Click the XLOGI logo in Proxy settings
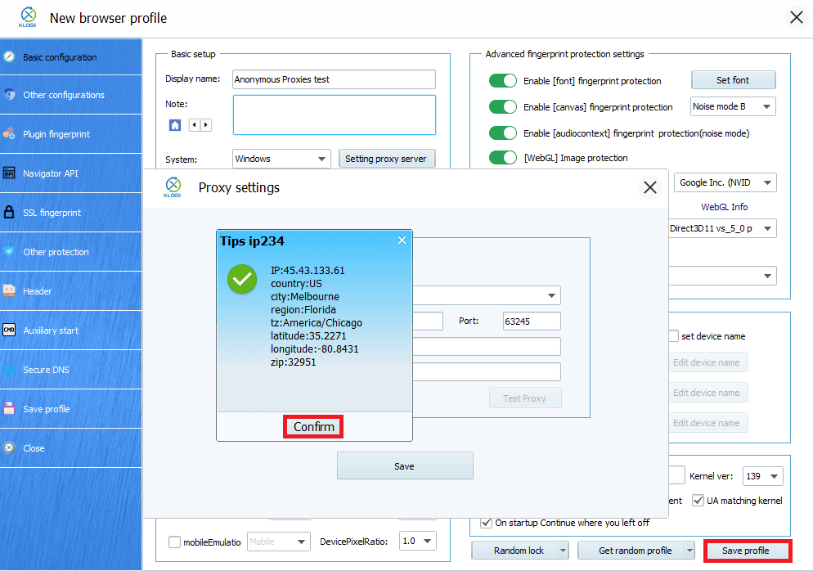 pyautogui.click(x=173, y=187)
